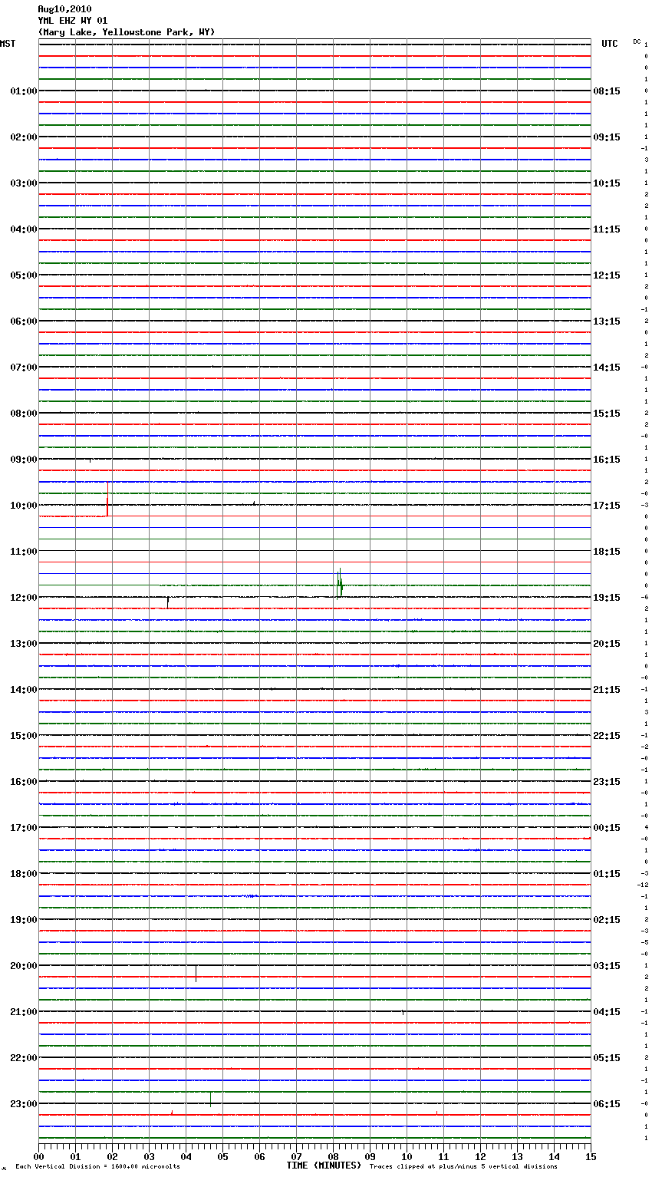Click the green spike above the 23:00 trace
652x1177 pixels.
pos(210,1099)
